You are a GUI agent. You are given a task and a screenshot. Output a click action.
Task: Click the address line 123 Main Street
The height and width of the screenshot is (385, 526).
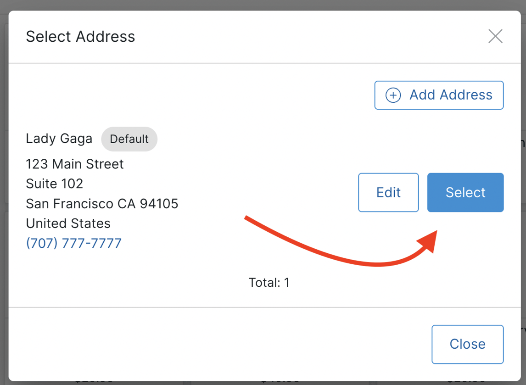75,164
